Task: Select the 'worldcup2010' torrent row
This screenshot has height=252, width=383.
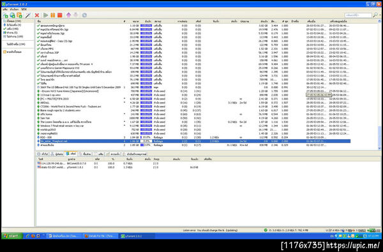Action: click(193, 130)
